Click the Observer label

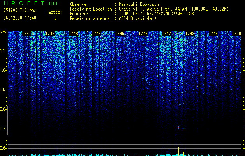click(x=79, y=4)
